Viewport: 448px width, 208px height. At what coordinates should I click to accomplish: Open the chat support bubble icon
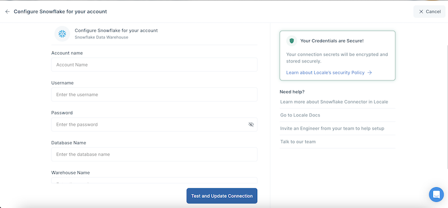coord(436,195)
